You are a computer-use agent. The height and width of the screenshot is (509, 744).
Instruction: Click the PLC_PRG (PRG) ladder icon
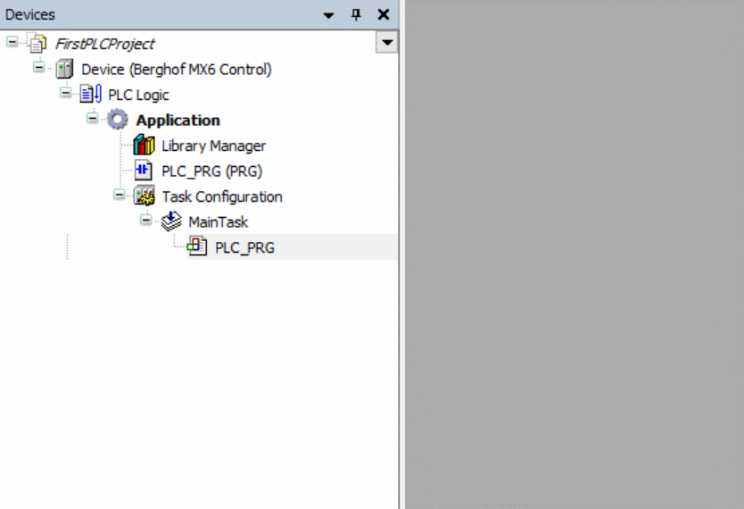point(144,171)
